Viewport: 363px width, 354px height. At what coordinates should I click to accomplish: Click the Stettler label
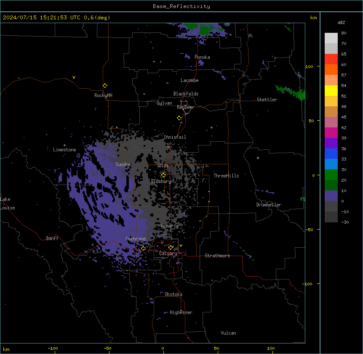pos(267,100)
